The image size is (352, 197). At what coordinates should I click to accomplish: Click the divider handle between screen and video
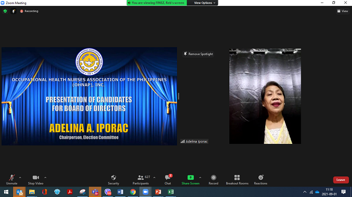(179, 96)
